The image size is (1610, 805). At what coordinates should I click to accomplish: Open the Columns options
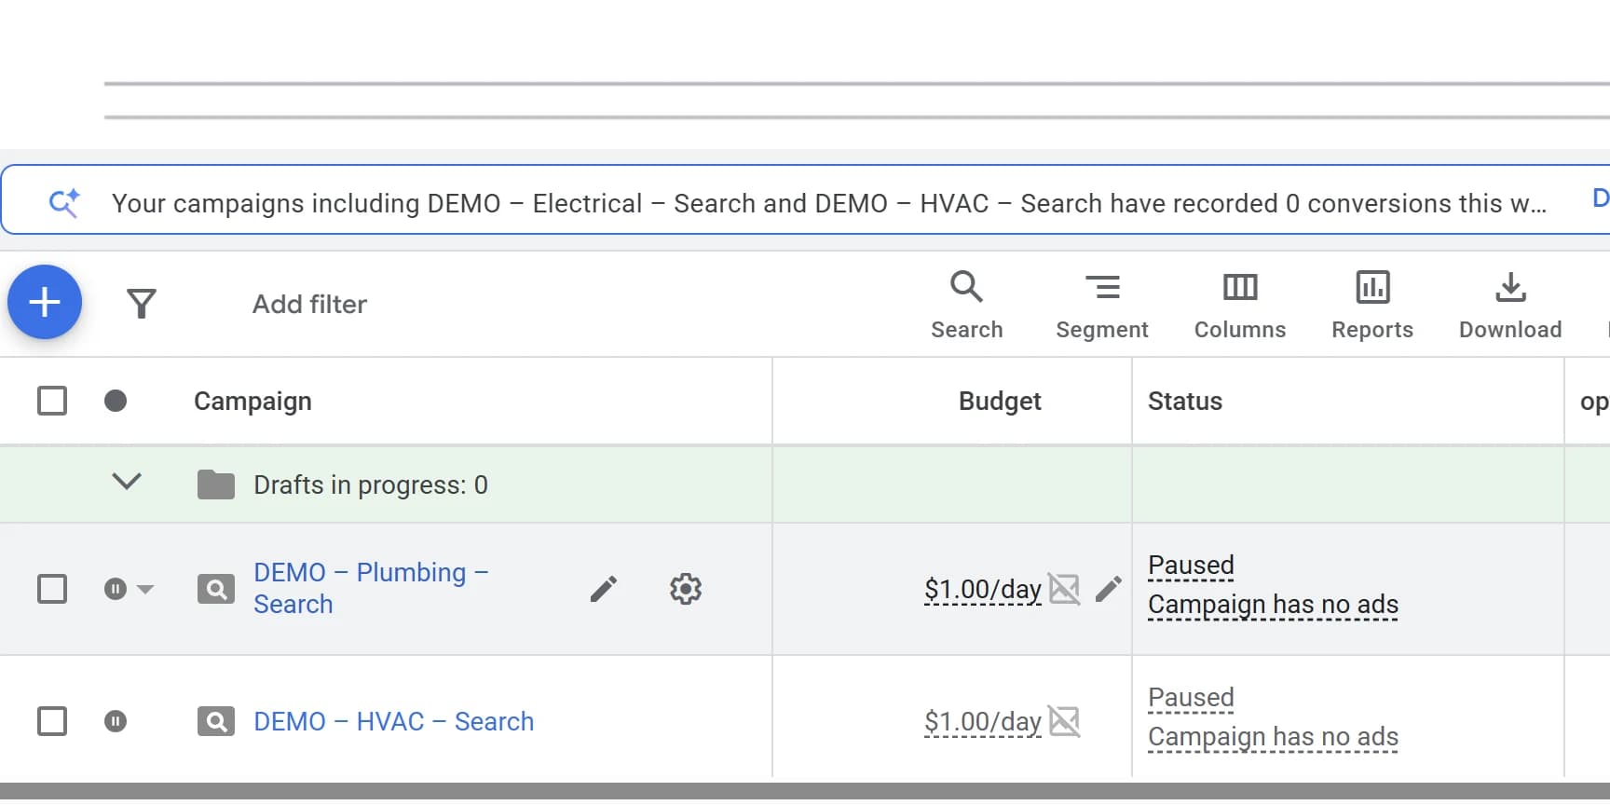tap(1239, 306)
